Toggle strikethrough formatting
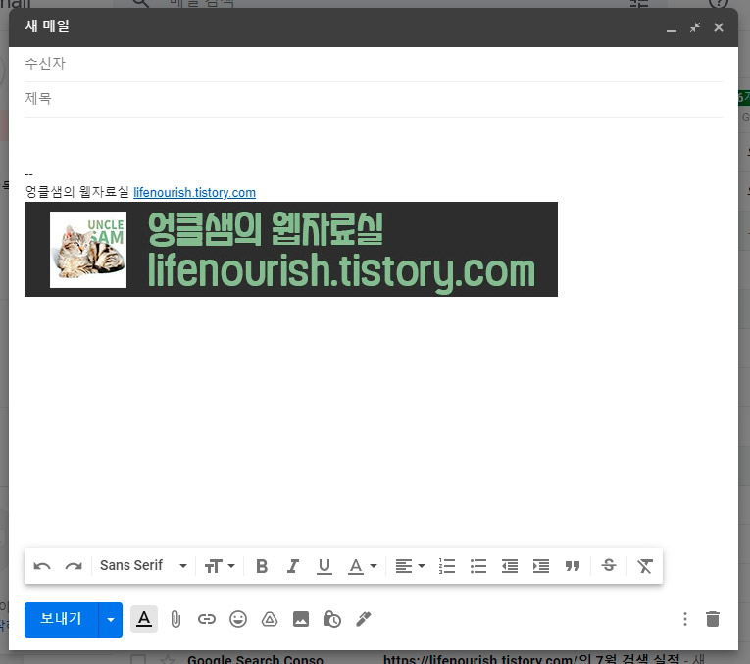The height and width of the screenshot is (664, 750). point(609,566)
